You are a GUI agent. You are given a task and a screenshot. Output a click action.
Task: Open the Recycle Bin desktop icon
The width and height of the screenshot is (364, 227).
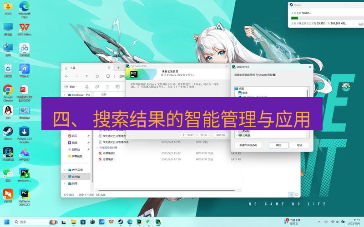tap(8, 71)
